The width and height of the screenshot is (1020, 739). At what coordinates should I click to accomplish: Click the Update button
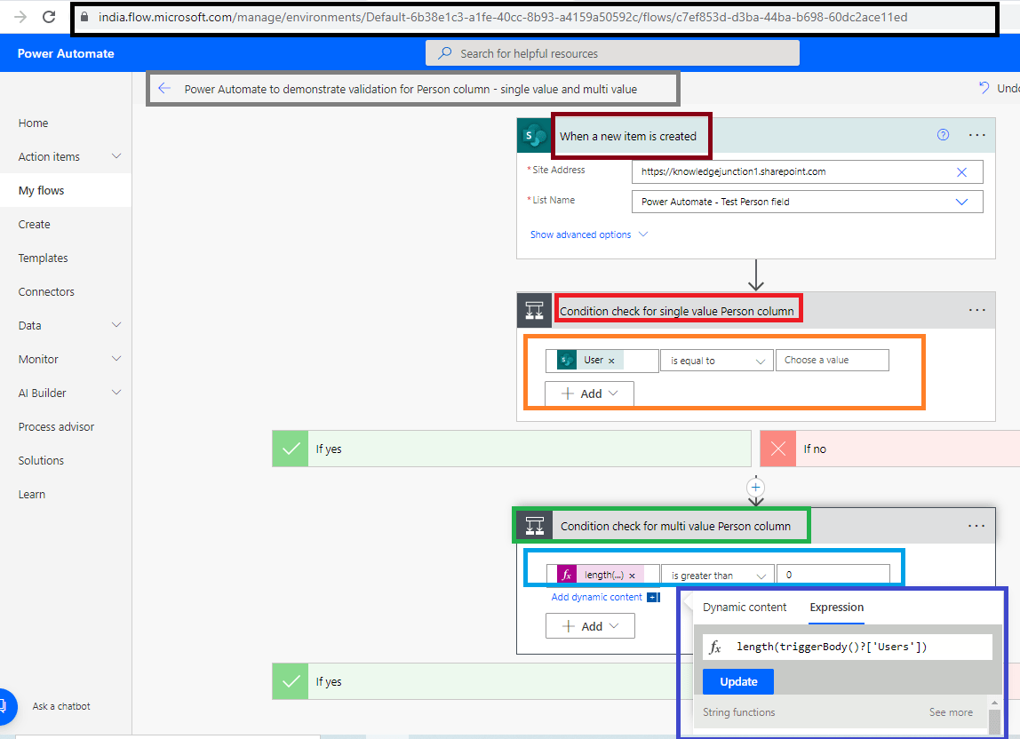coord(738,681)
